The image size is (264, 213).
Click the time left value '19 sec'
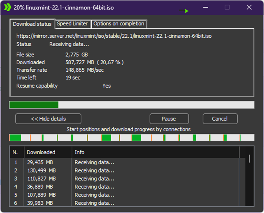click(x=73, y=78)
